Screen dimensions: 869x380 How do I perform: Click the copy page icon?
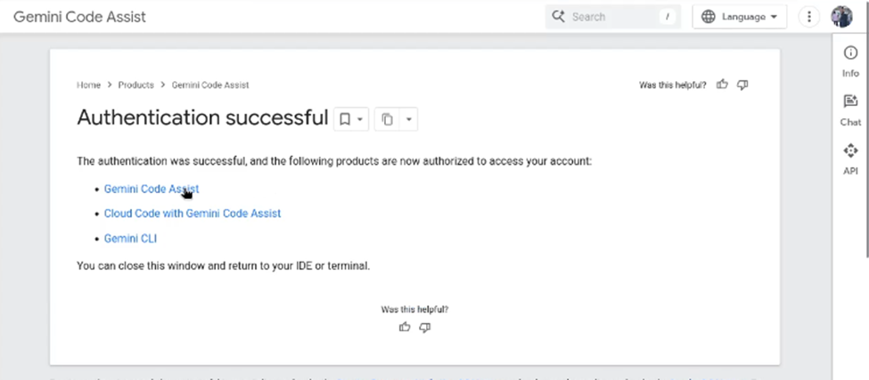click(x=388, y=119)
